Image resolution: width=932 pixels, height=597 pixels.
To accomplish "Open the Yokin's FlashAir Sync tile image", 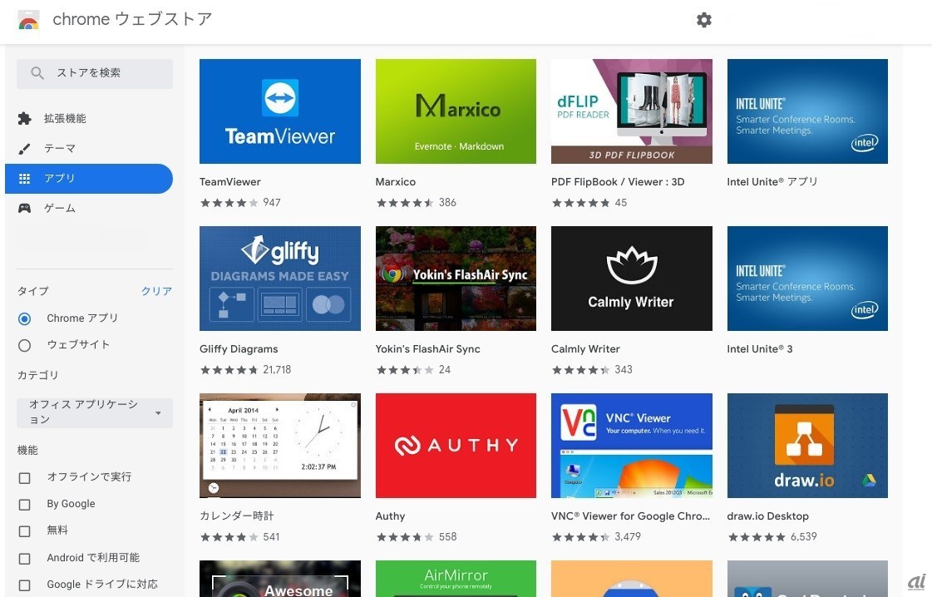I will [x=456, y=279].
